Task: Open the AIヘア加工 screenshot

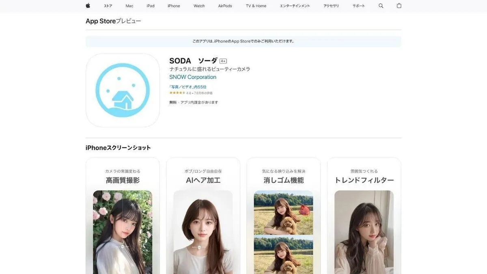Action: pyautogui.click(x=203, y=216)
